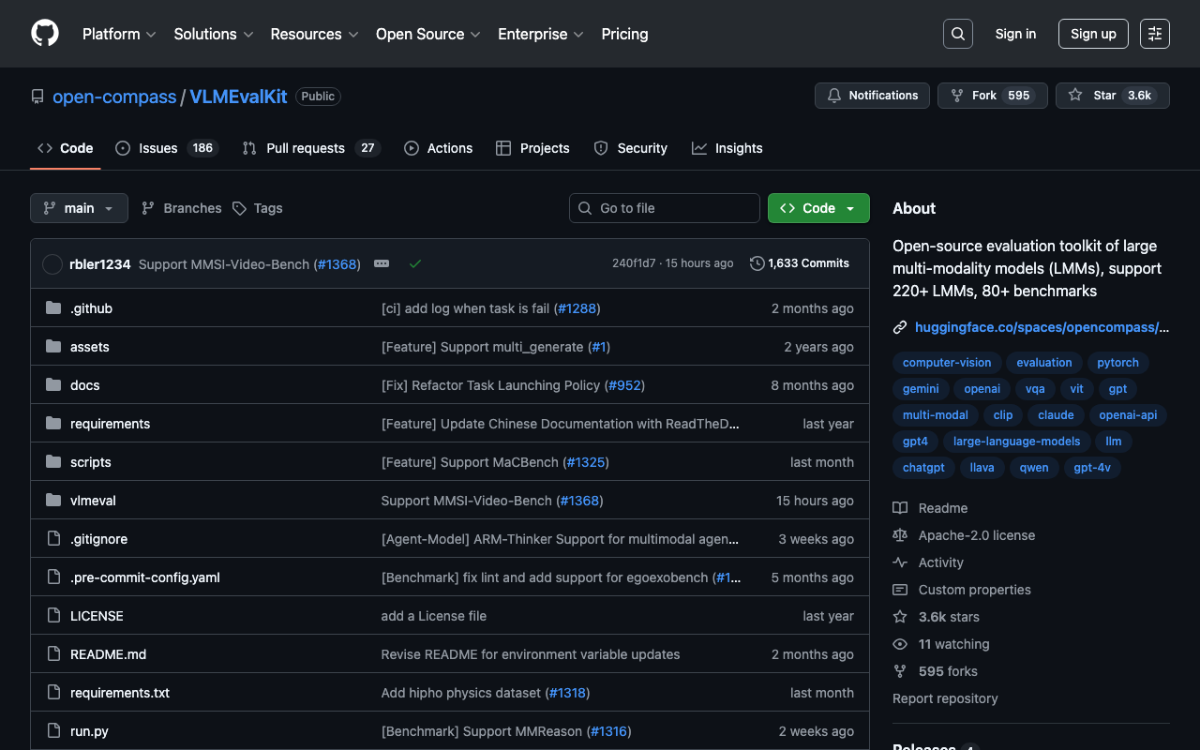Click the rbler1234 author avatar

point(52,264)
